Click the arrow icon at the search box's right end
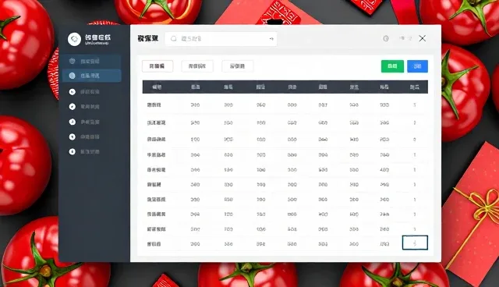The height and width of the screenshot is (287, 499). pyautogui.click(x=271, y=39)
